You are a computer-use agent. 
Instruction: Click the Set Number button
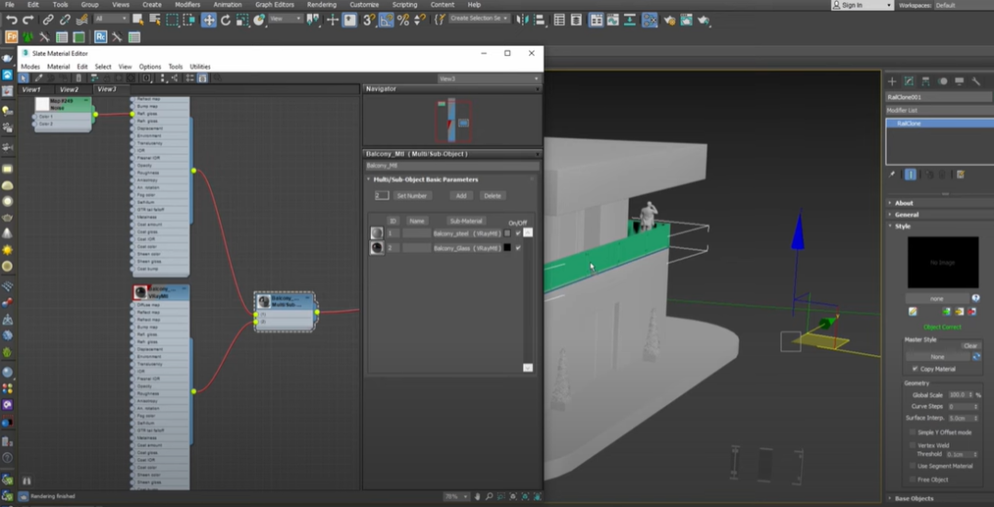[411, 196]
